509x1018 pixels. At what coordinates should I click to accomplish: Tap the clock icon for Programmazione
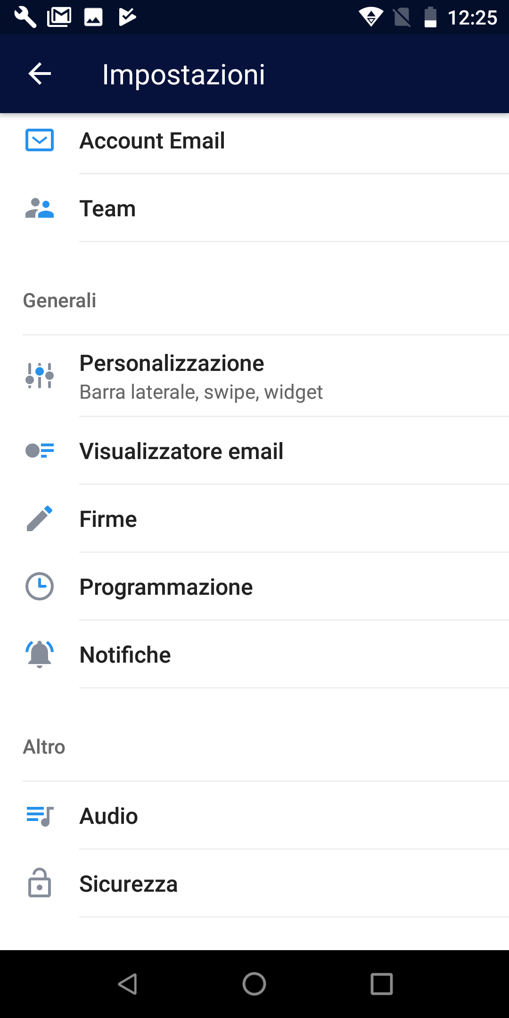click(x=40, y=587)
